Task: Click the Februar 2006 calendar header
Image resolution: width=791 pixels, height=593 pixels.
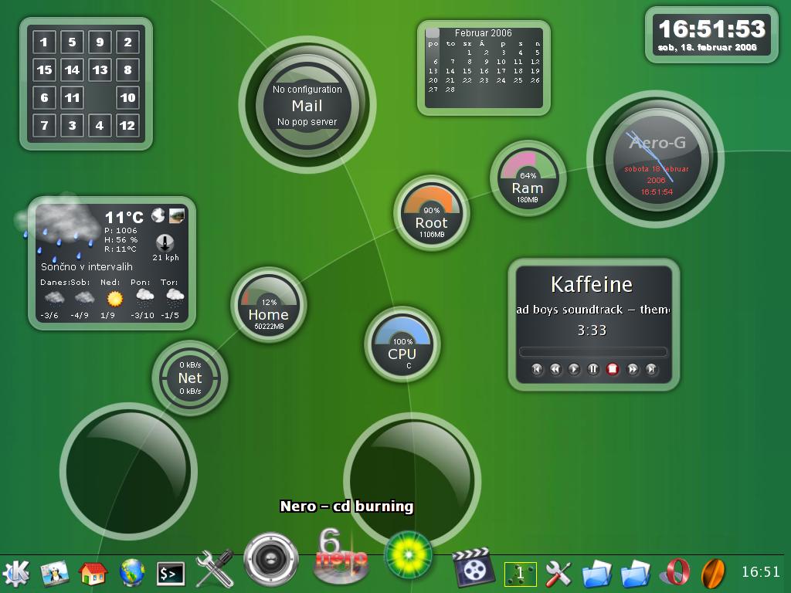Action: pos(484,32)
